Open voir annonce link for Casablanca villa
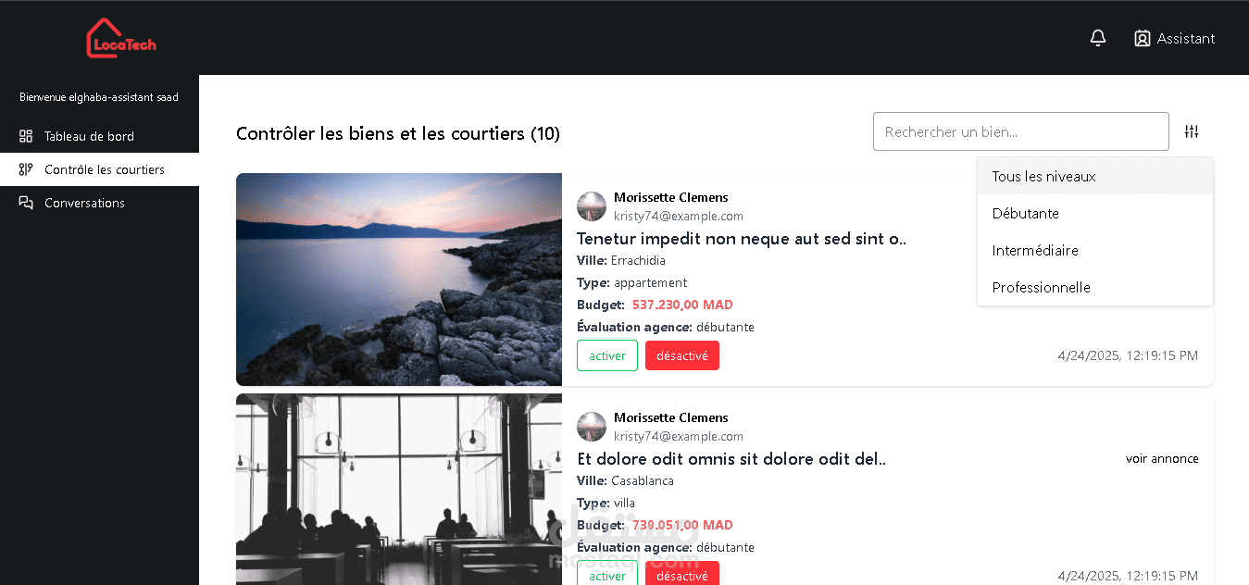 [x=1162, y=458]
